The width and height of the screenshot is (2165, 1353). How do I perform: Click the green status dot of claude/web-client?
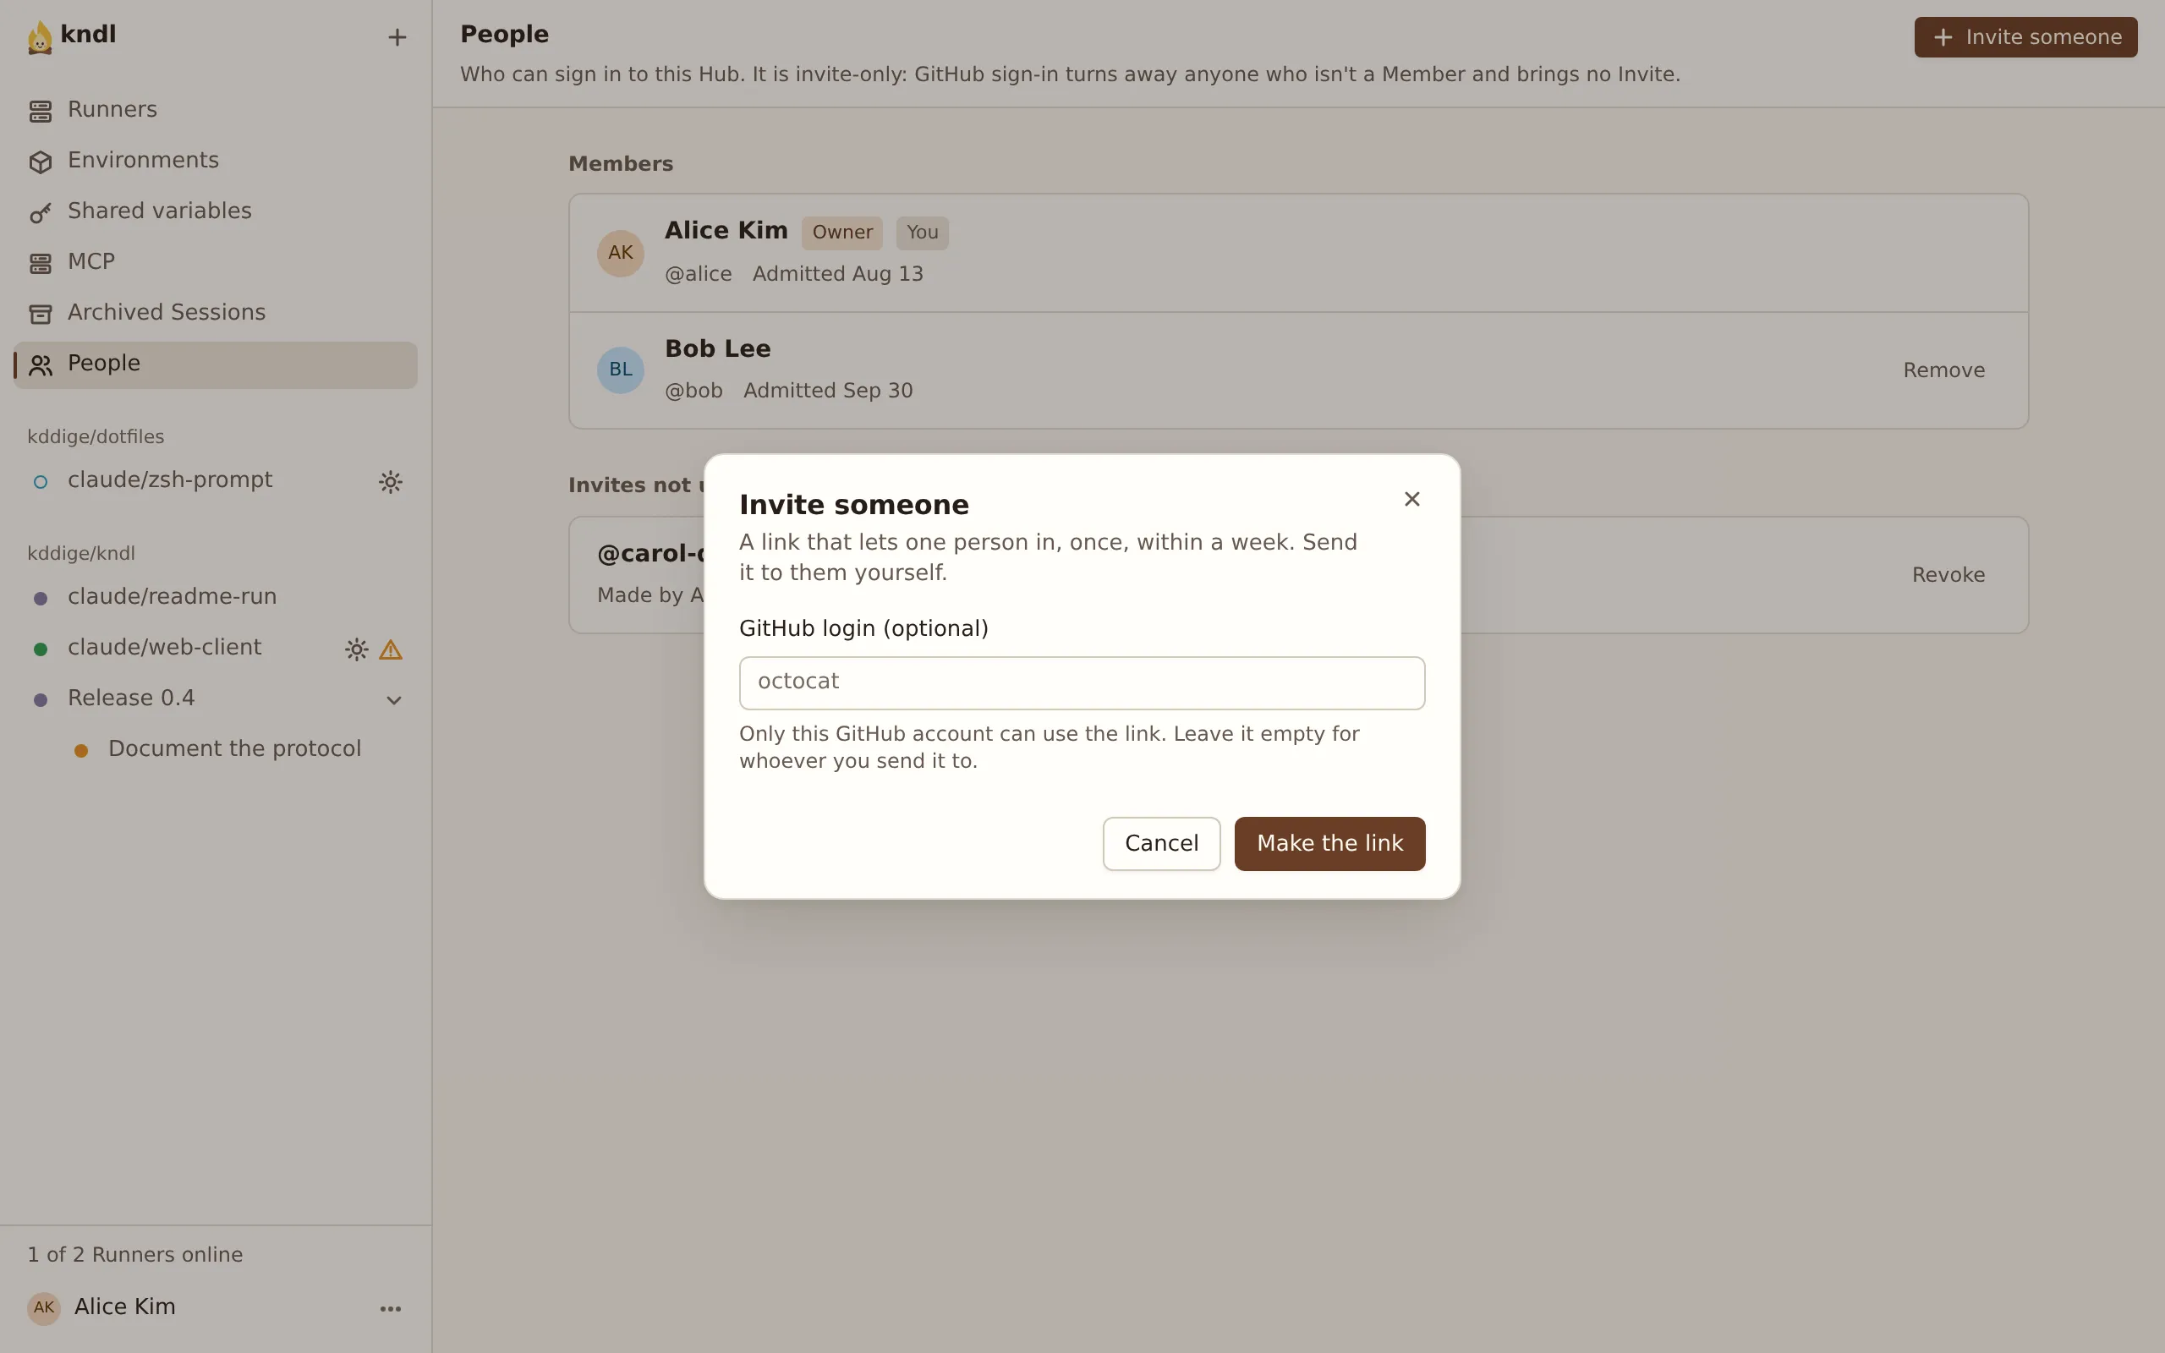pos(41,649)
